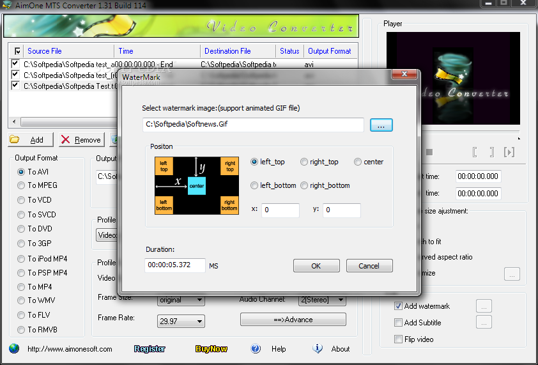
Task: Click the ==>Advance button
Action: pos(293,320)
